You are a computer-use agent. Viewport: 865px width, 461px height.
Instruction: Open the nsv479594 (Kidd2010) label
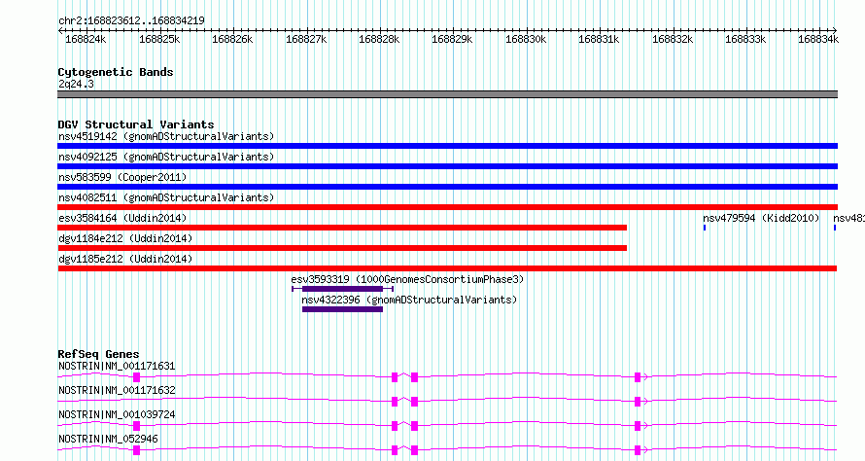761,218
